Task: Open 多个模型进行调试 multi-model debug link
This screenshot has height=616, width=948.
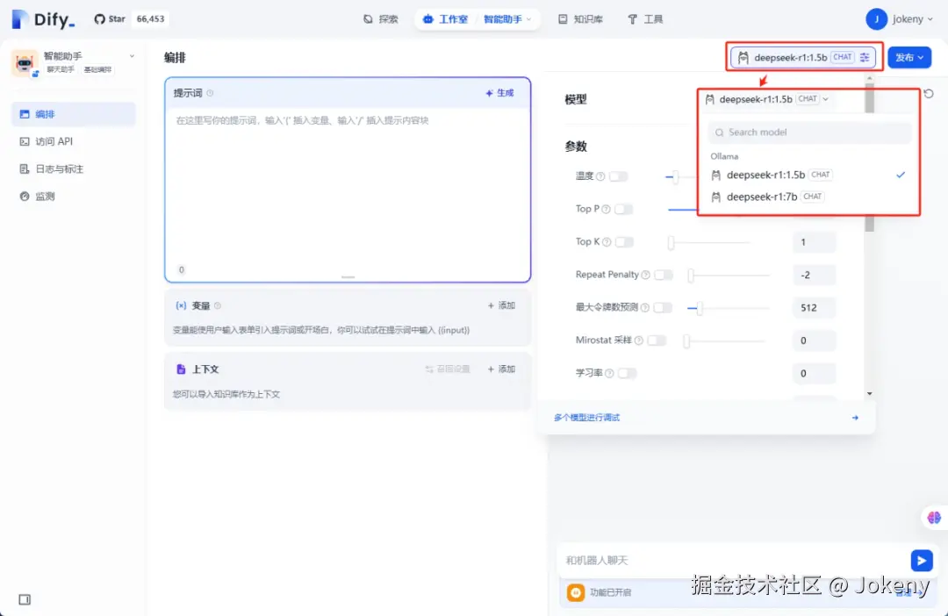Action: (x=586, y=418)
